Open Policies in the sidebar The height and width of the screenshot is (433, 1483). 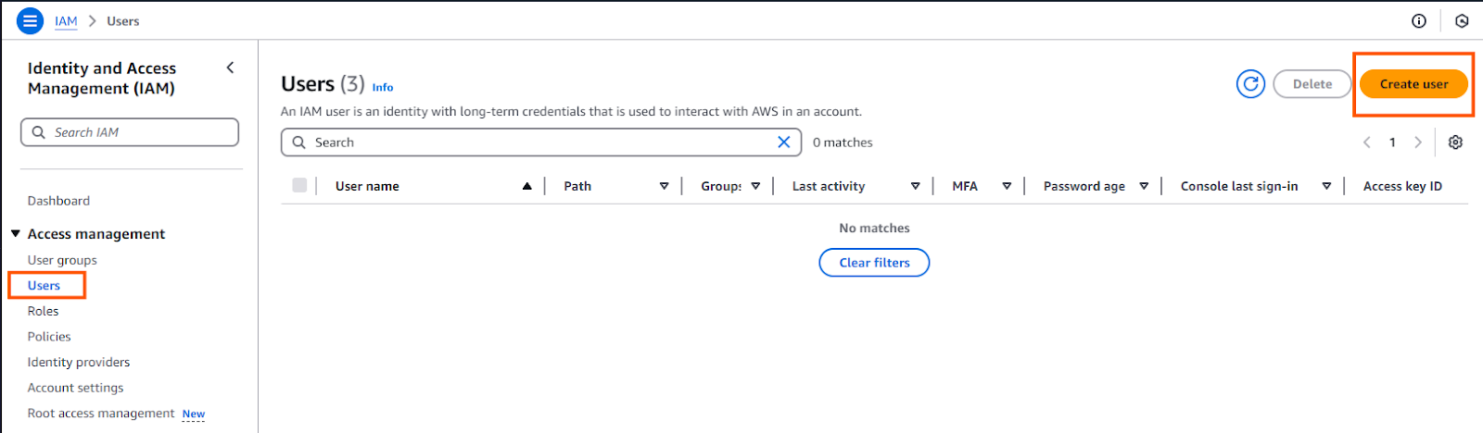pos(49,337)
